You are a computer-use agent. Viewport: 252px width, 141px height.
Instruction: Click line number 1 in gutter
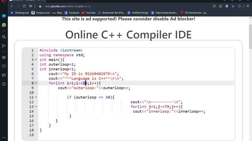tap(32, 50)
